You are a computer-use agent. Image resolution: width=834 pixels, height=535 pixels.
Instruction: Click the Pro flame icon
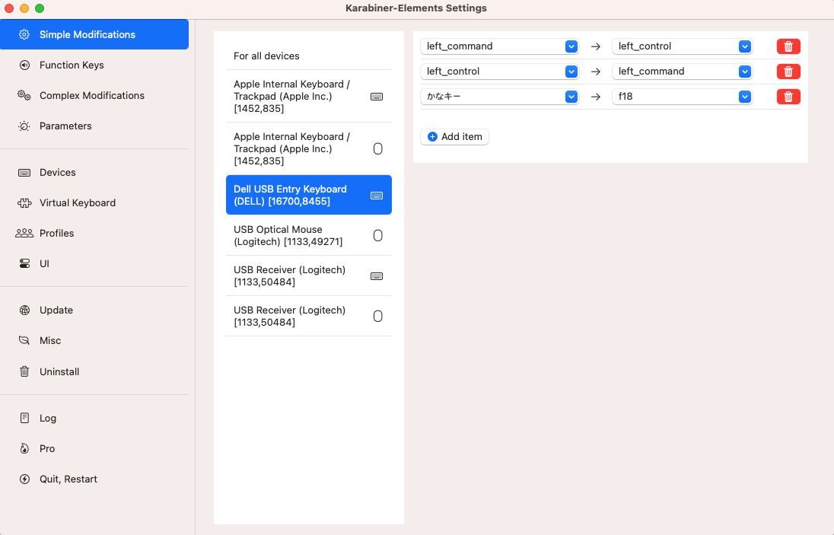click(24, 448)
